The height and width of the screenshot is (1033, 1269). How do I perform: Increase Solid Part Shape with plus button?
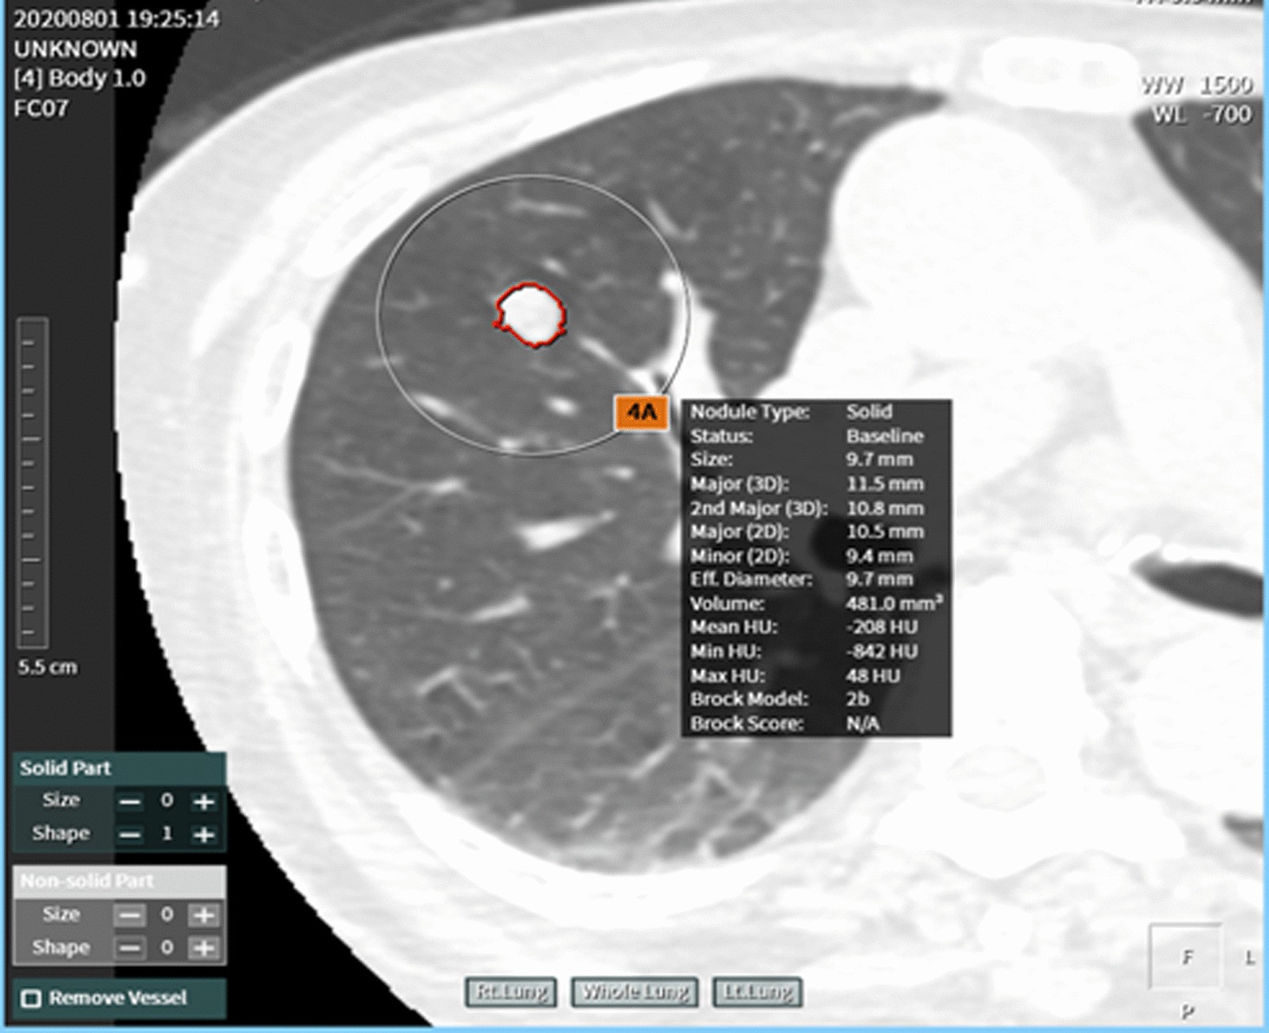point(204,835)
